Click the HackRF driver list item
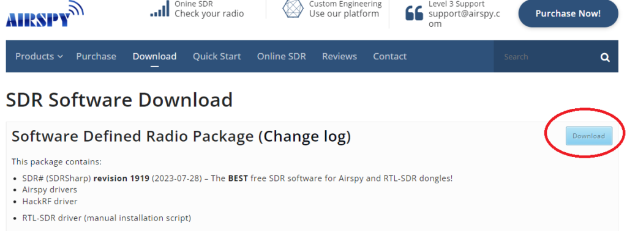This screenshot has width=627, height=231. [50, 202]
